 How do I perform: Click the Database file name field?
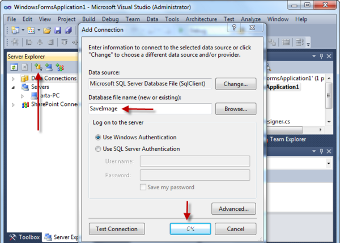tap(150, 109)
